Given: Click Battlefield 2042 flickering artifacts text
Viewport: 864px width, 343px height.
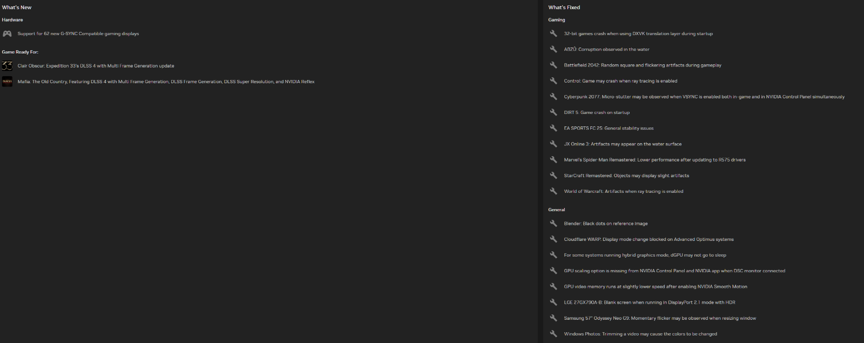Looking at the screenshot, I should point(643,65).
